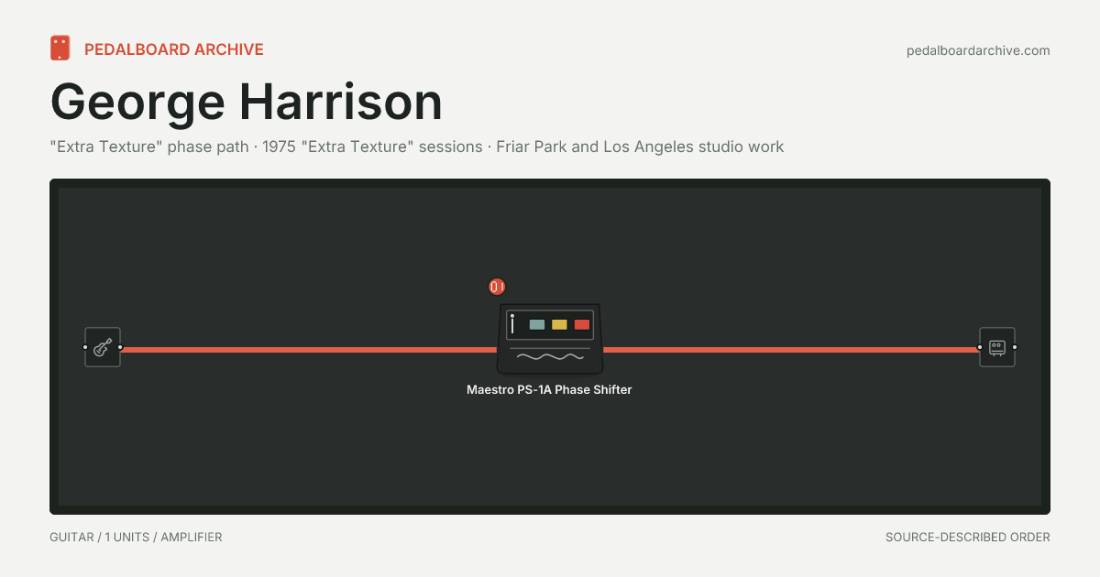Click the pedal's vertical slider control
The width and height of the screenshot is (1100, 577).
tap(512, 324)
